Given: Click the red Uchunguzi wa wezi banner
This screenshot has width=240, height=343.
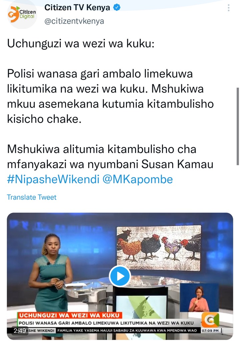Looking at the screenshot, I should [69, 315].
